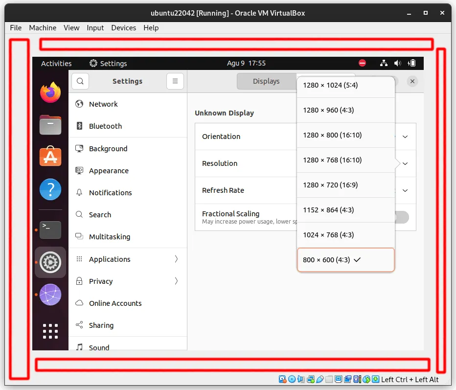Expand the Orientation dropdown arrow

coord(405,137)
